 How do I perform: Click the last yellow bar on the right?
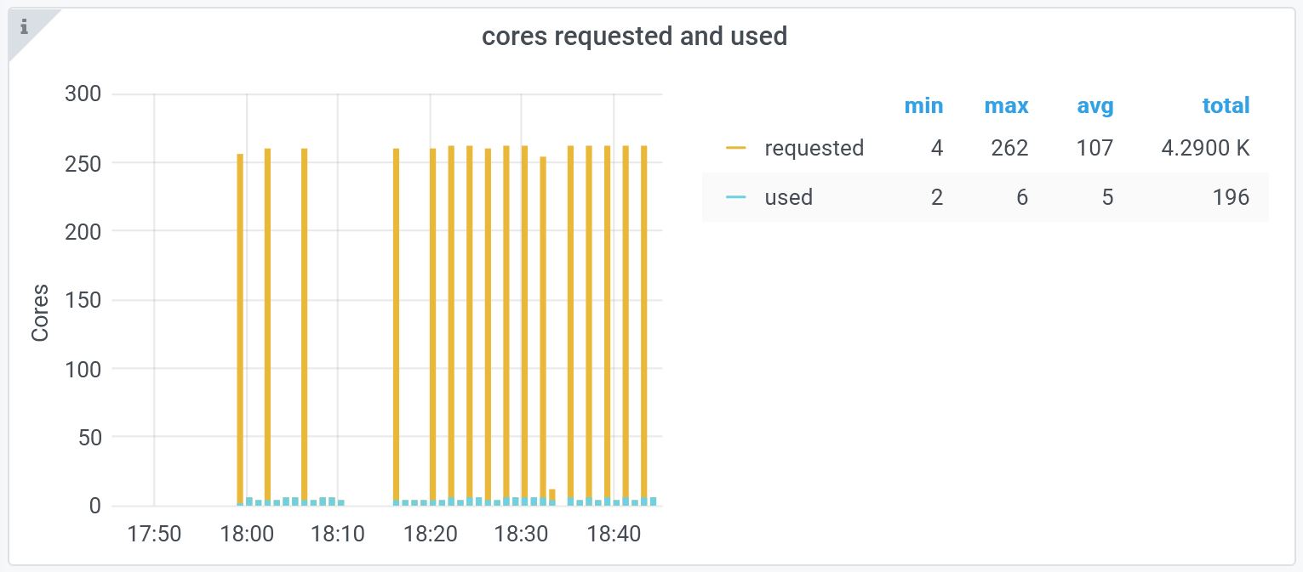point(644,323)
